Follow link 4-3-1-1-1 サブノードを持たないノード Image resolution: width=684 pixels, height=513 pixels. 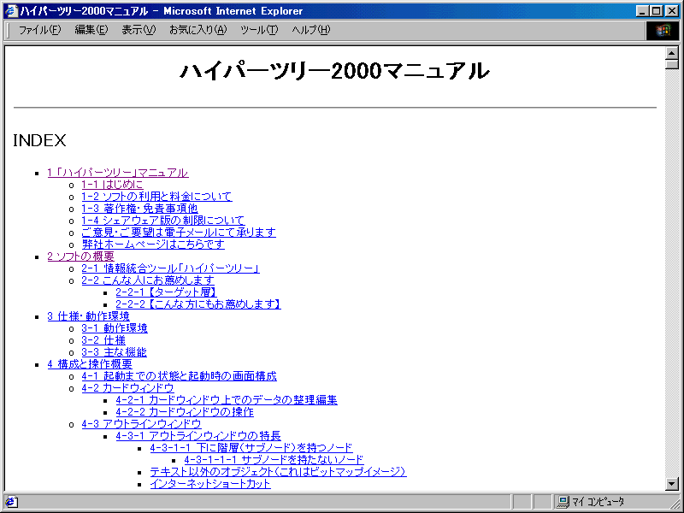point(274,460)
